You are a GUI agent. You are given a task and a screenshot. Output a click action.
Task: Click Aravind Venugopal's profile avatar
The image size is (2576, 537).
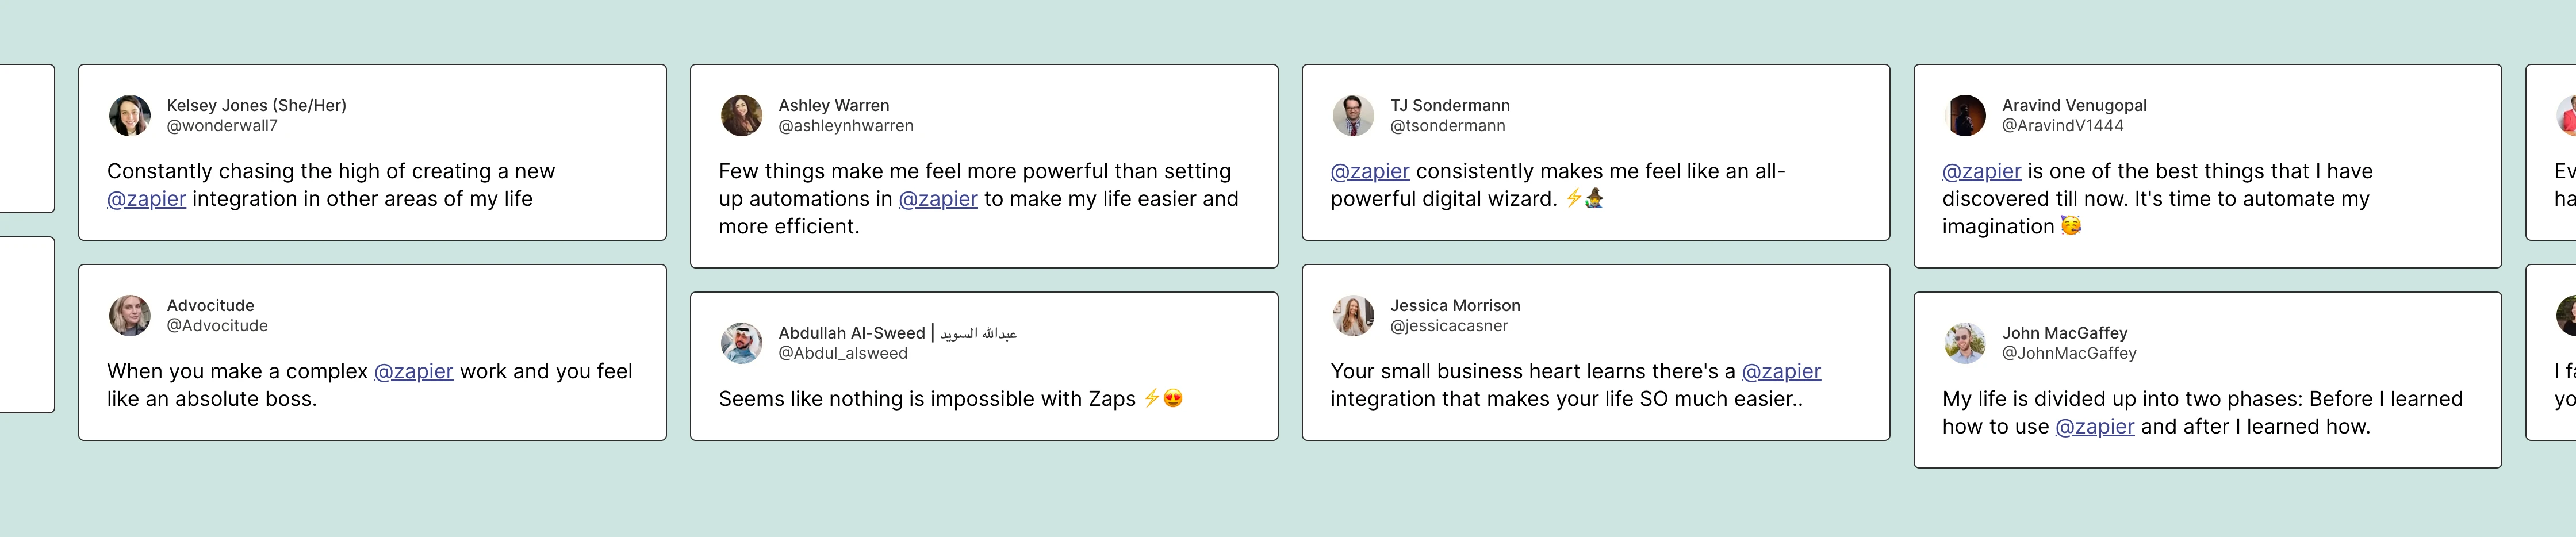(1966, 116)
